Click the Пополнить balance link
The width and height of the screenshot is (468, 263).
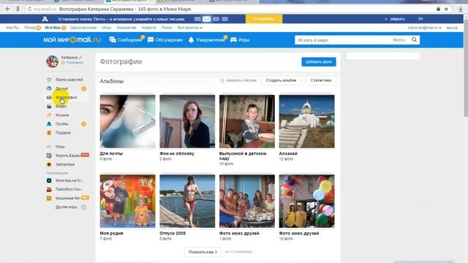[x=75, y=63]
